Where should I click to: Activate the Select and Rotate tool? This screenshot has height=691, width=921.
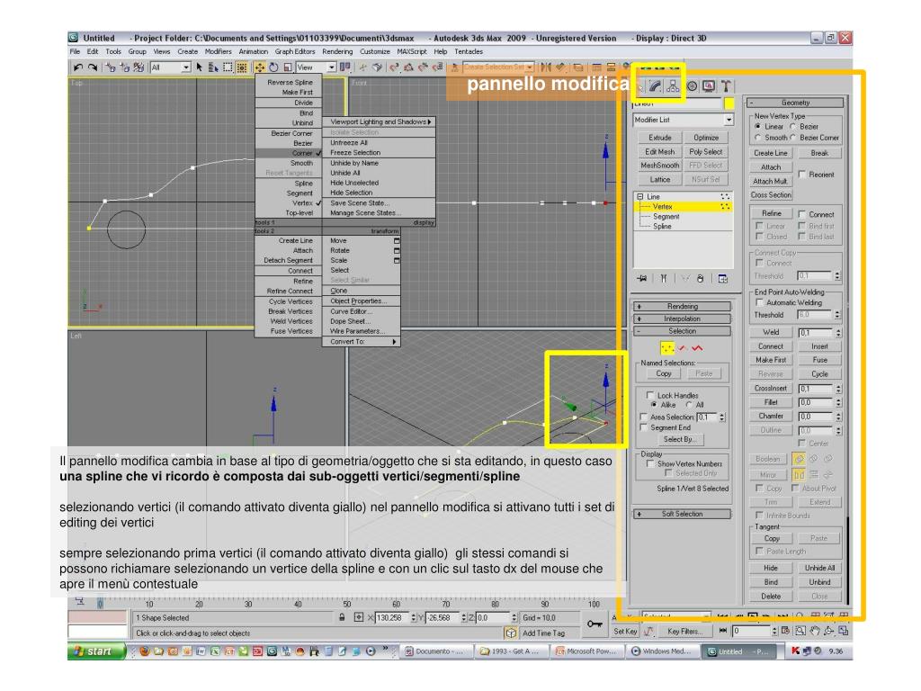pyautogui.click(x=273, y=67)
